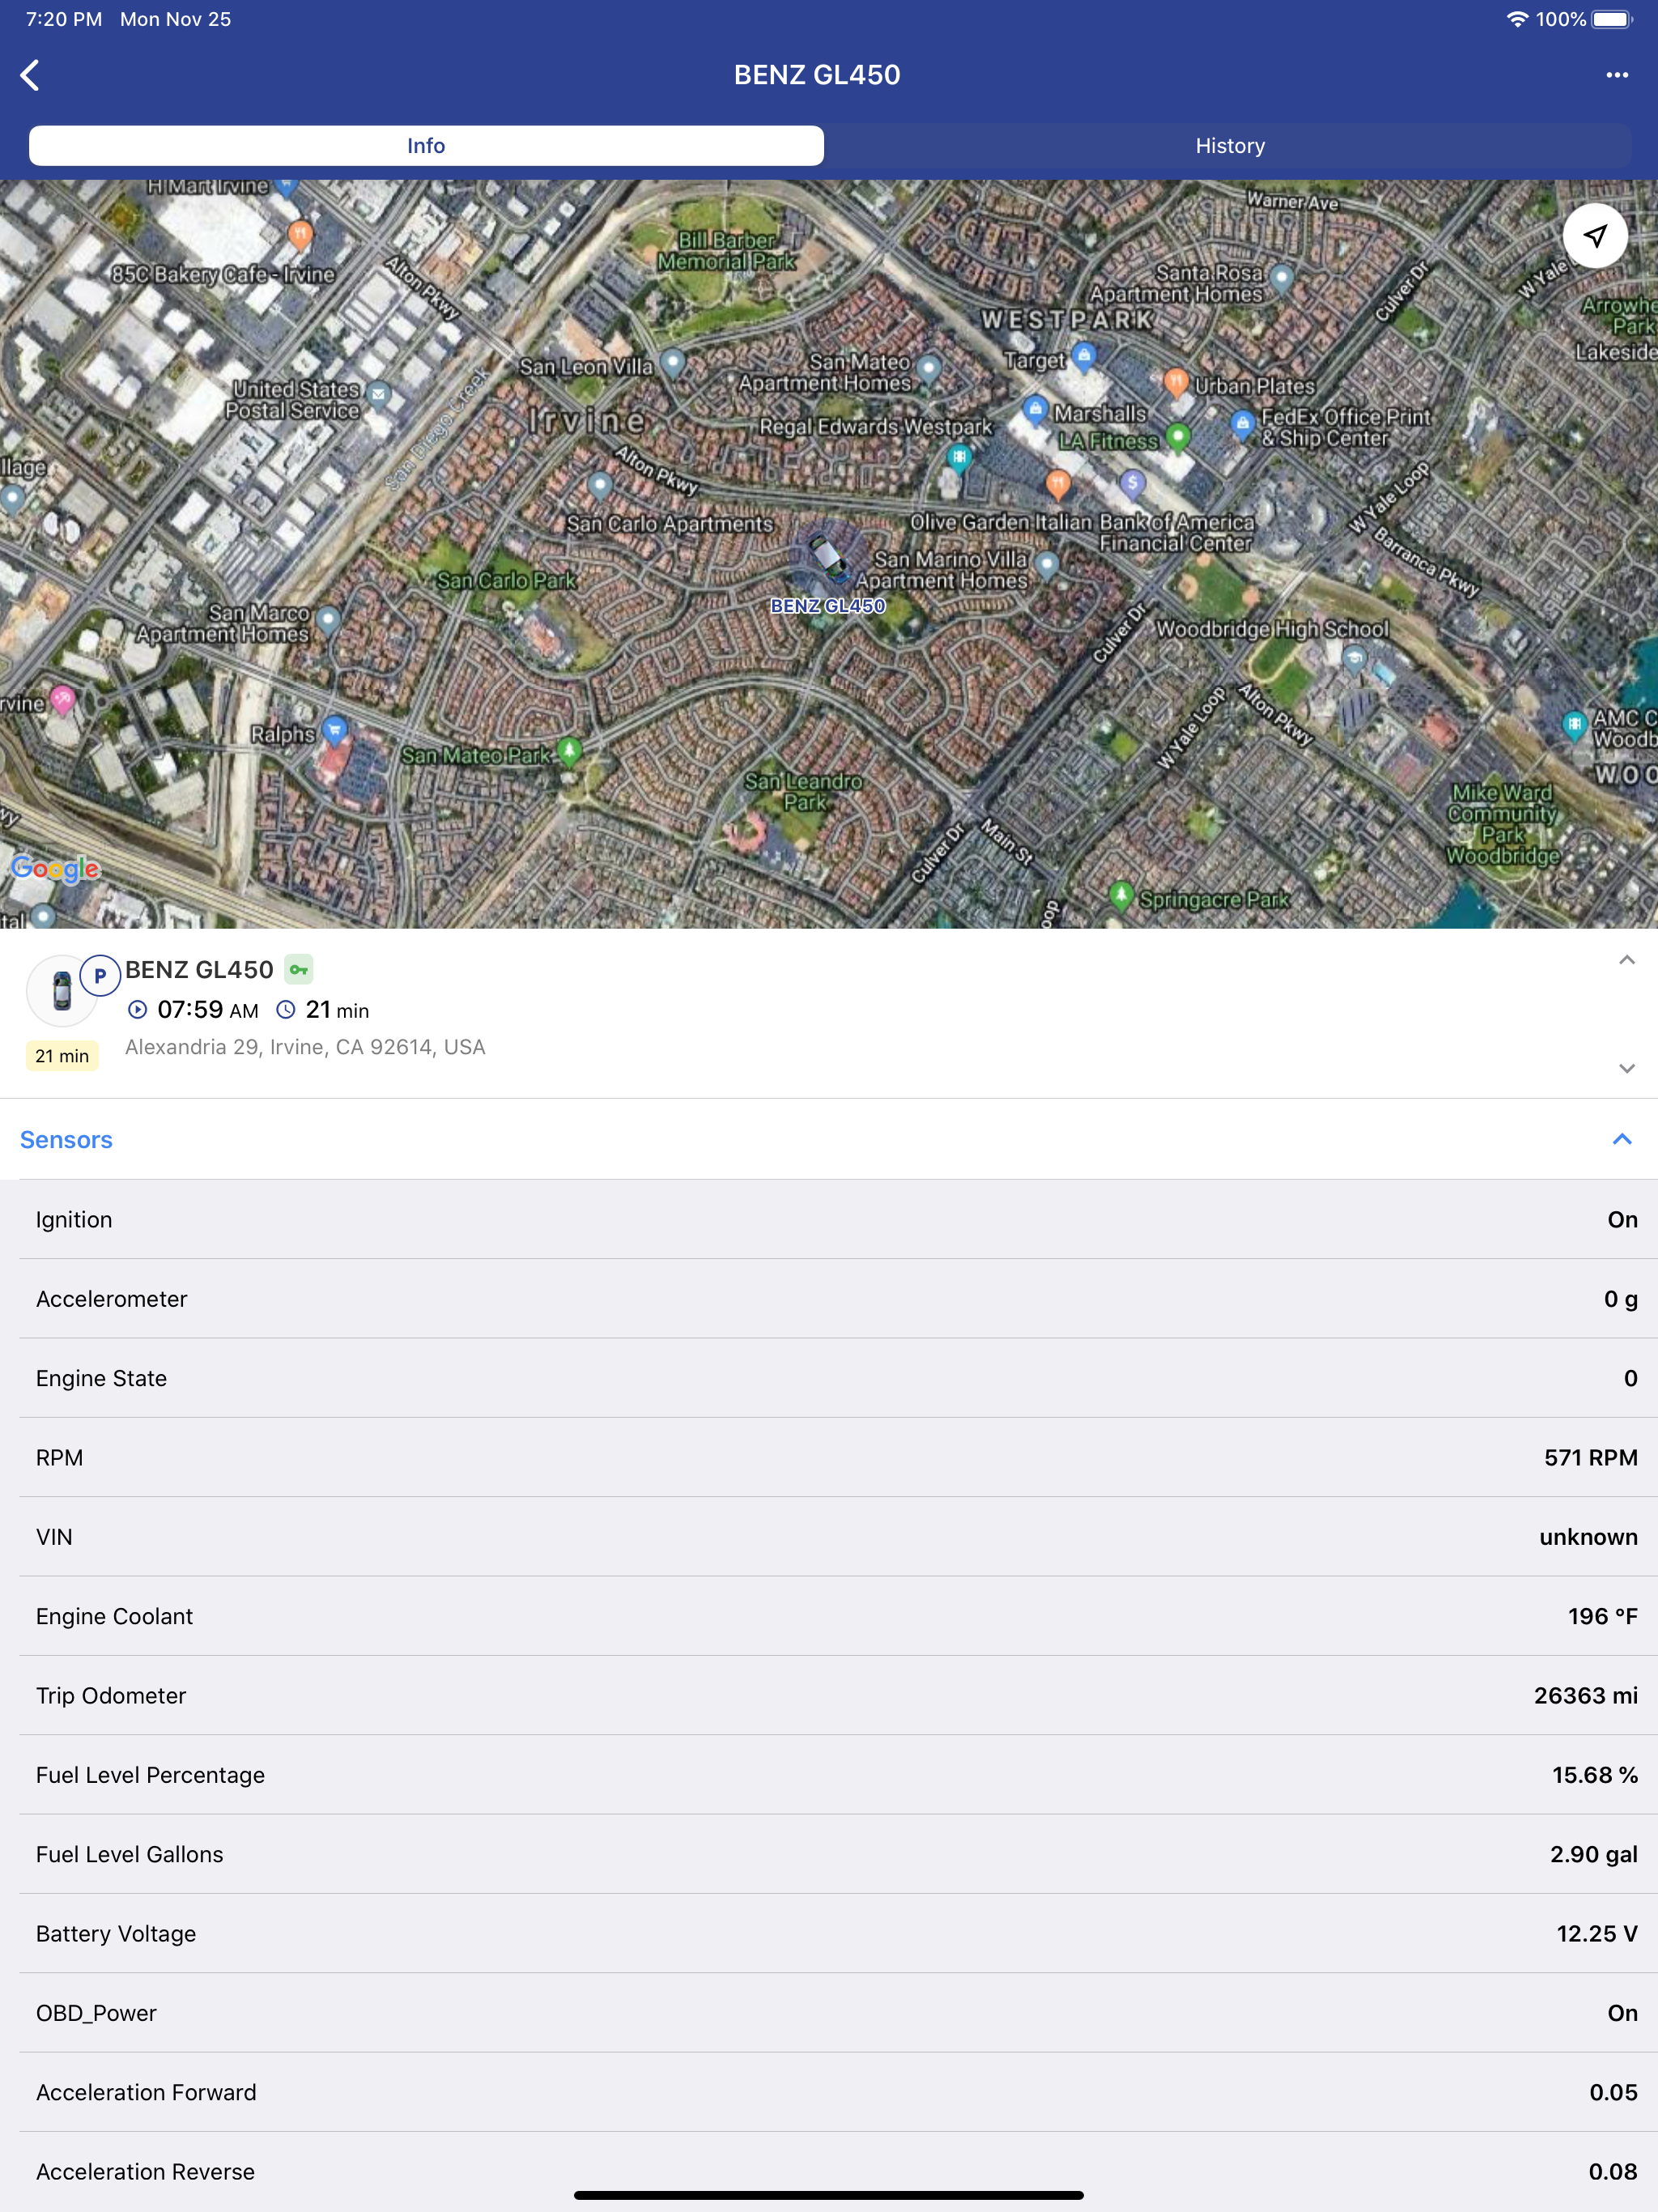Tap the Wi-Fi status icon

click(x=1516, y=19)
